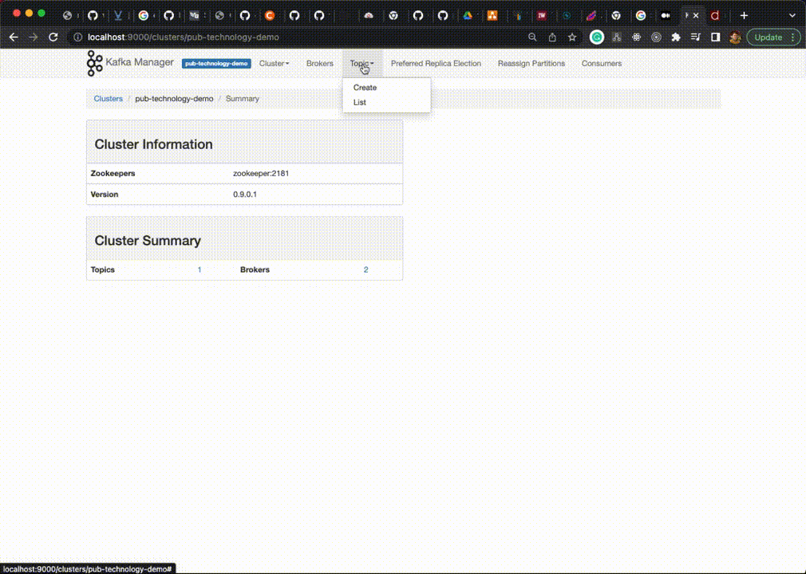The height and width of the screenshot is (574, 806).
Task: Open Reassign Partitions page
Action: [x=531, y=64]
